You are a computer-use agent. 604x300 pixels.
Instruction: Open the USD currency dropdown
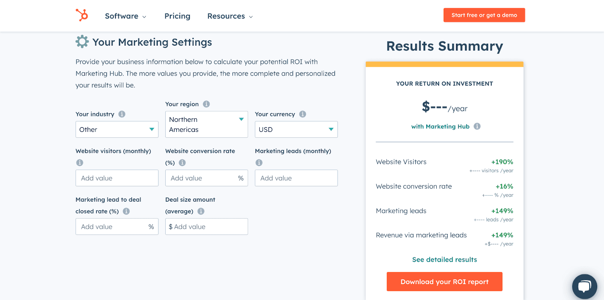point(296,129)
